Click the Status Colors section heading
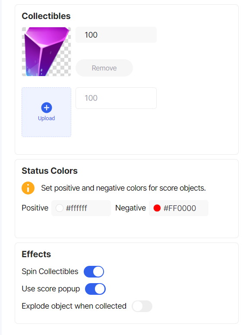 click(50, 171)
